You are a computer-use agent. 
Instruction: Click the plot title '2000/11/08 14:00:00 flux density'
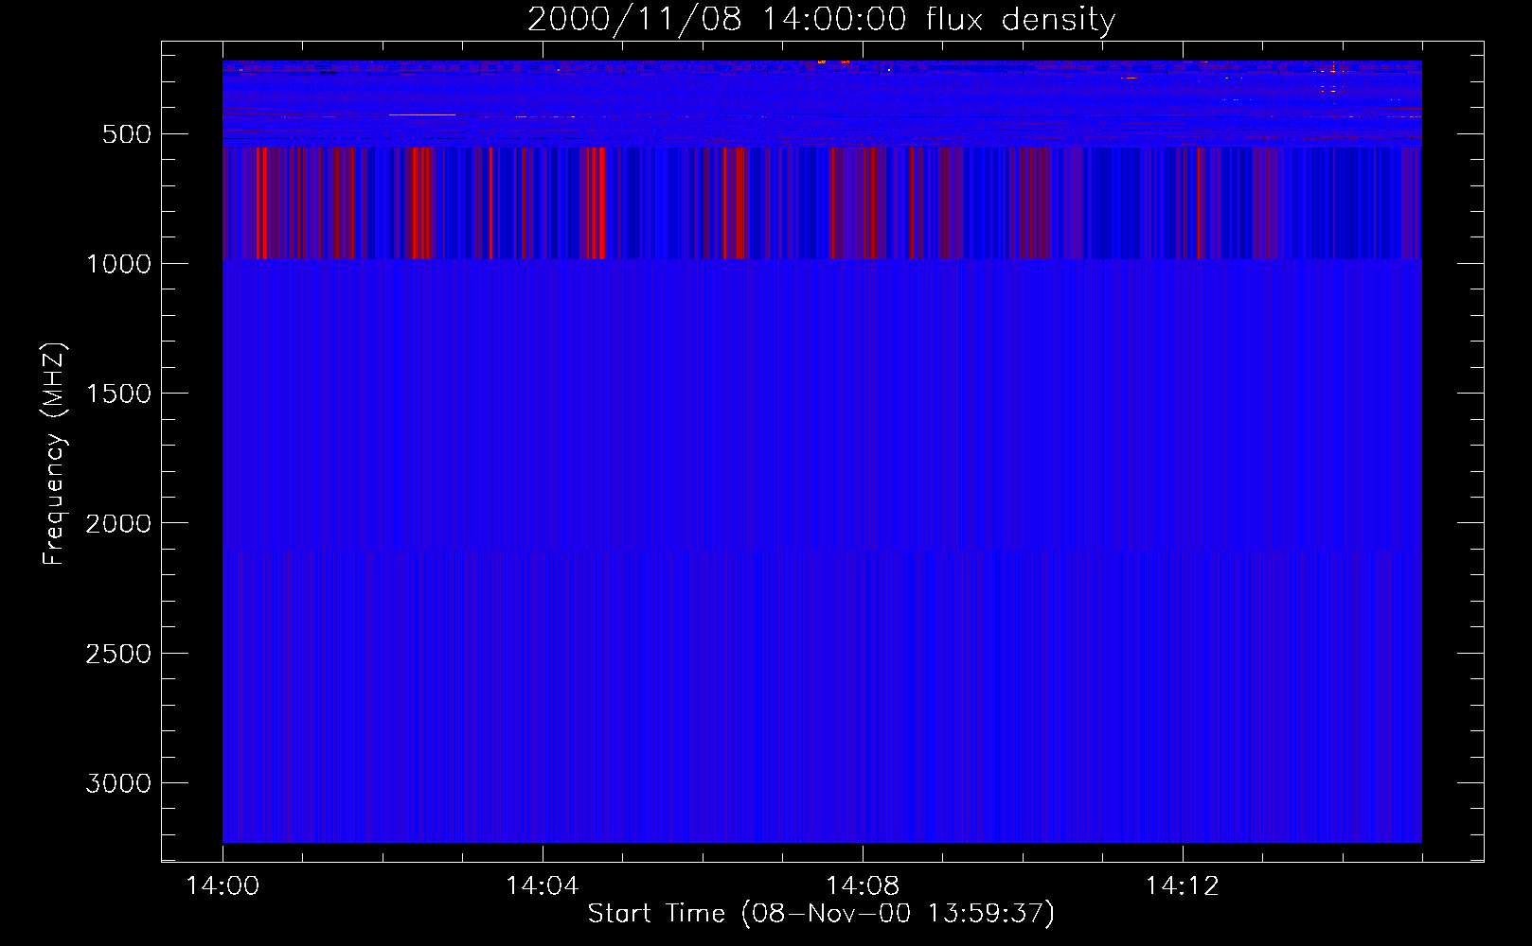(821, 20)
